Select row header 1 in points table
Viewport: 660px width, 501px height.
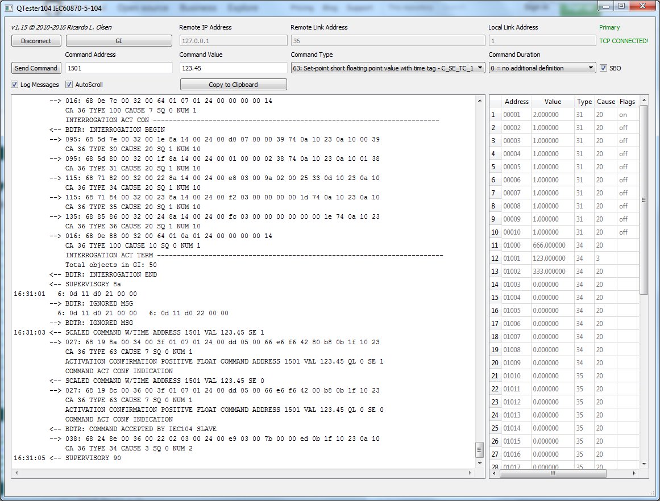(x=495, y=114)
